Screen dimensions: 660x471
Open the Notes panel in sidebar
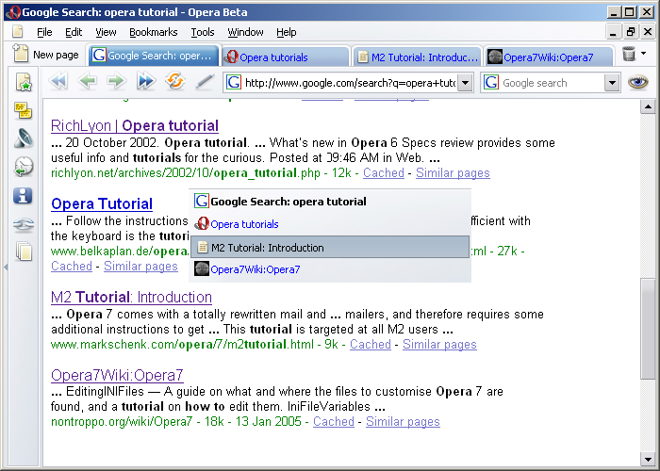24,111
